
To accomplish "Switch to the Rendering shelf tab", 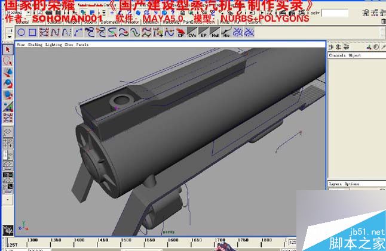I will point(172,22).
